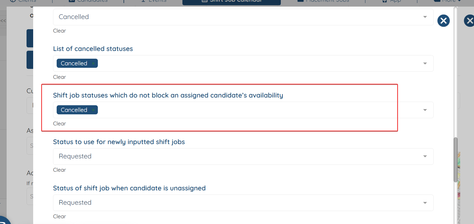The width and height of the screenshot is (474, 224).
Task: Close the settings modal with the X
Action: click(x=443, y=21)
